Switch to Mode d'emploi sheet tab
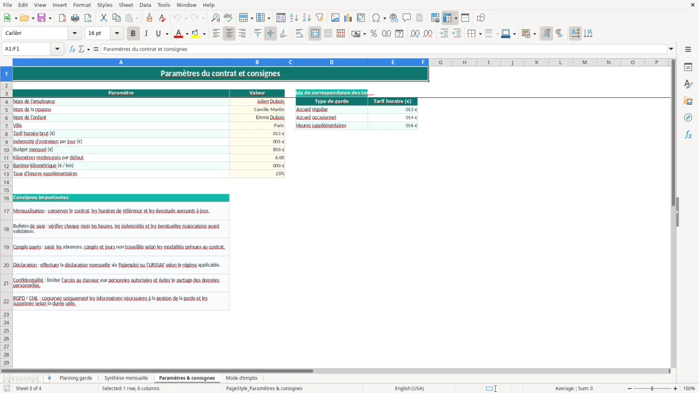The image size is (699, 393). point(241,378)
